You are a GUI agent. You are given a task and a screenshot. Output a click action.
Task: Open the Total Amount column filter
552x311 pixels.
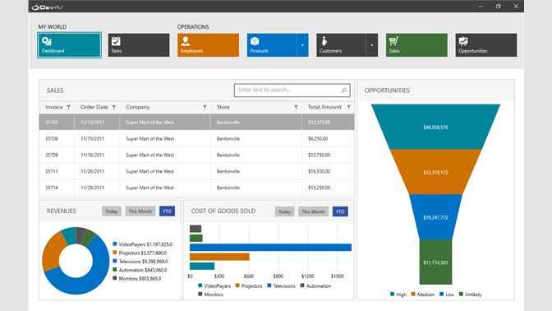[348, 108]
